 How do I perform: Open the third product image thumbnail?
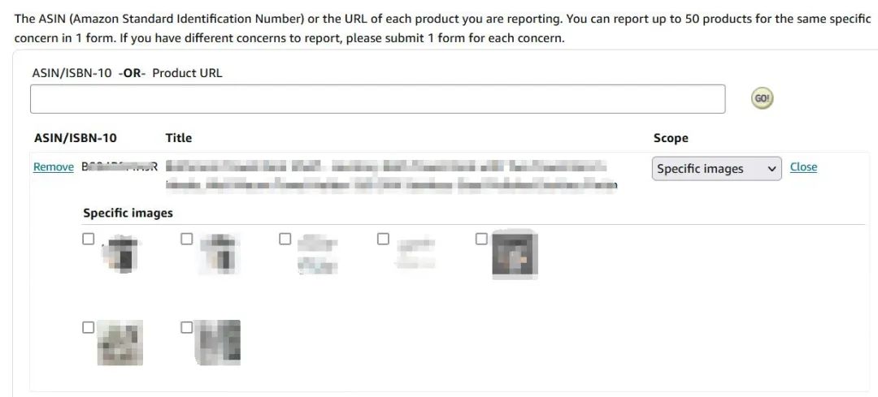point(317,253)
